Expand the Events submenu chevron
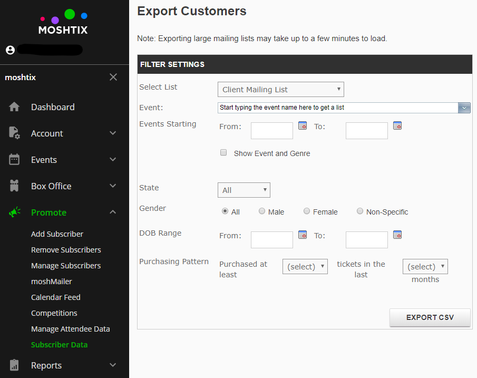 (113, 160)
